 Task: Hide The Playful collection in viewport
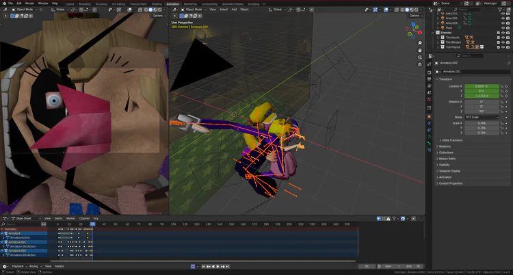coord(503,47)
